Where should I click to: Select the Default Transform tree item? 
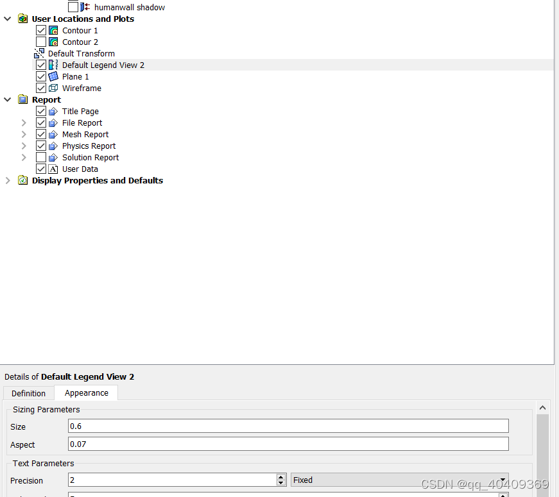pos(82,53)
